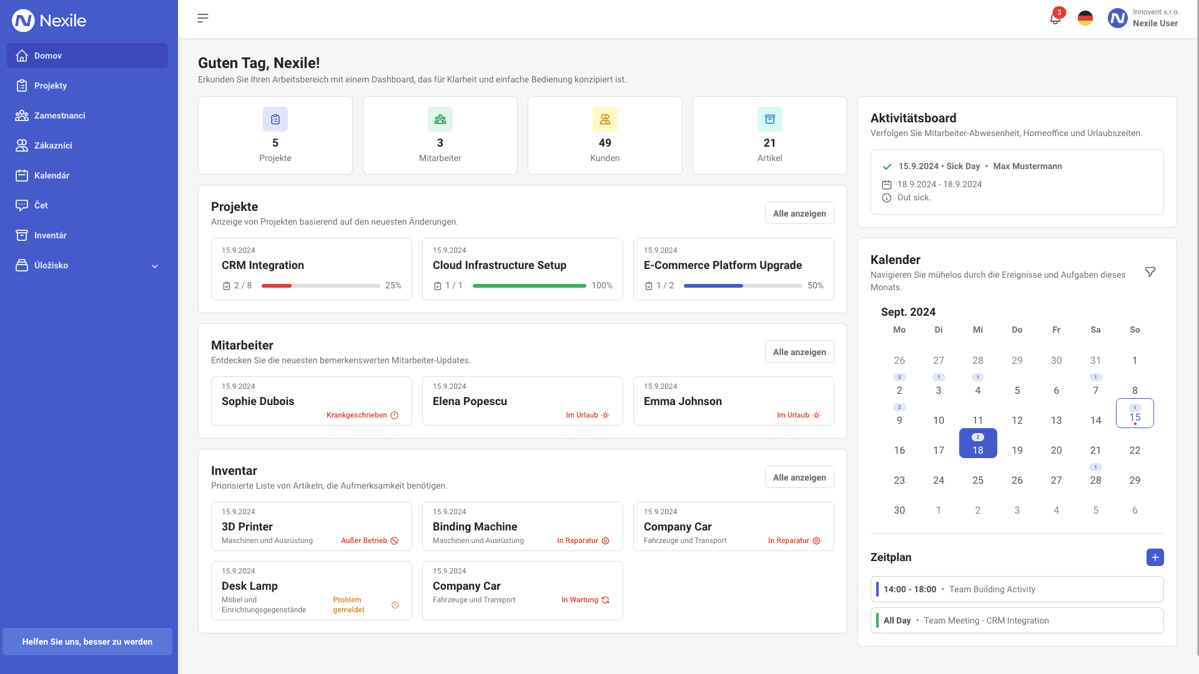The height and width of the screenshot is (674, 1199).
Task: Click the Inventár archive icon
Action: coord(22,235)
